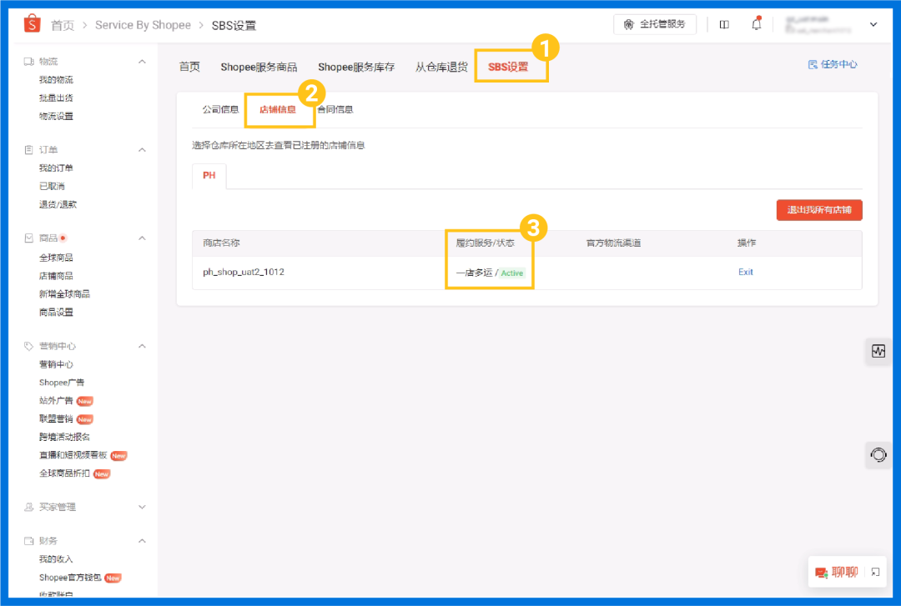This screenshot has width=901, height=606.
Task: Click the 任务中心 icon link
Action: (832, 64)
